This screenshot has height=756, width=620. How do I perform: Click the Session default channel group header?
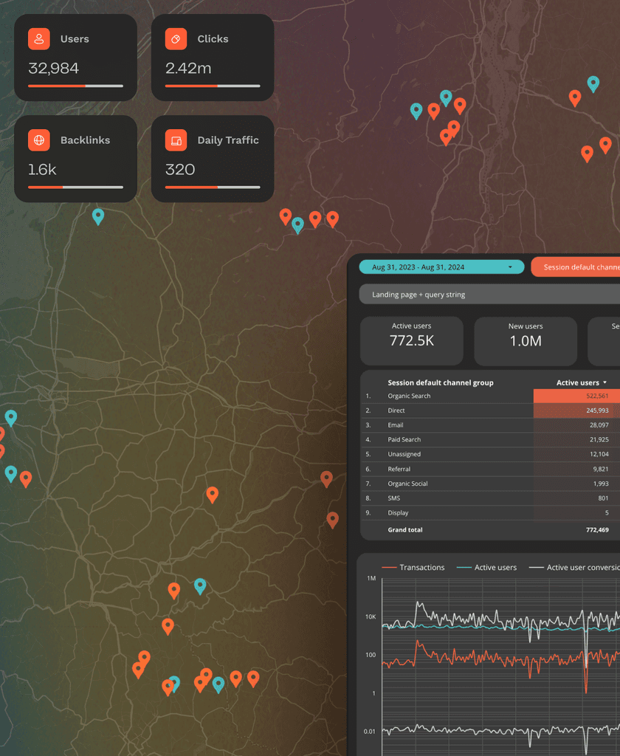(x=440, y=382)
